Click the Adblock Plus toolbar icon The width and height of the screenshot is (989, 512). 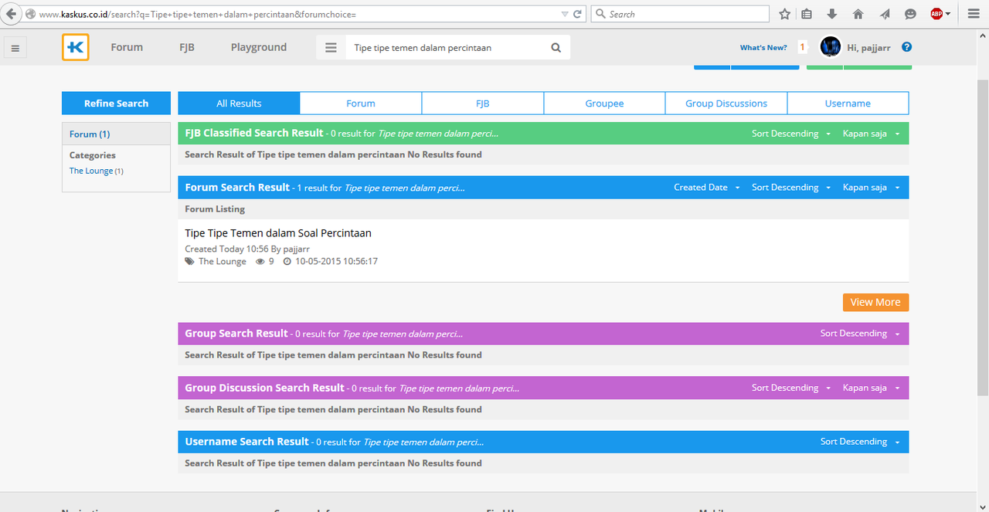[936, 14]
